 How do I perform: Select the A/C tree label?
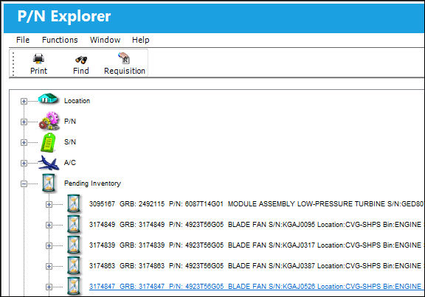[70, 162]
